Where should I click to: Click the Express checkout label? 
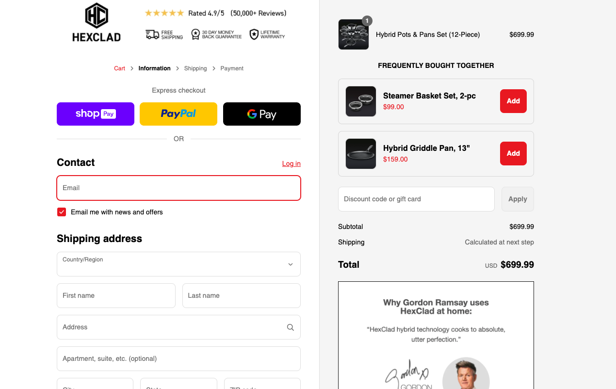[x=178, y=90]
